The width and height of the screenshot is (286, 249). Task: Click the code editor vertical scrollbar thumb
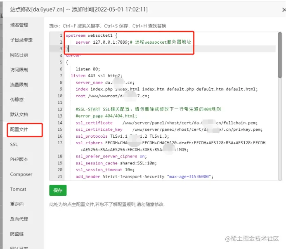[x=280, y=55]
